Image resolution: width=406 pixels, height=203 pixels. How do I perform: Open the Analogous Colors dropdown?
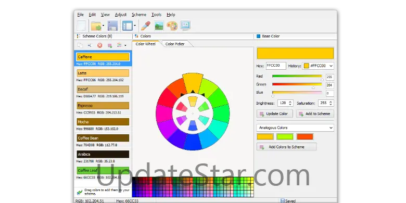pyautogui.click(x=295, y=128)
